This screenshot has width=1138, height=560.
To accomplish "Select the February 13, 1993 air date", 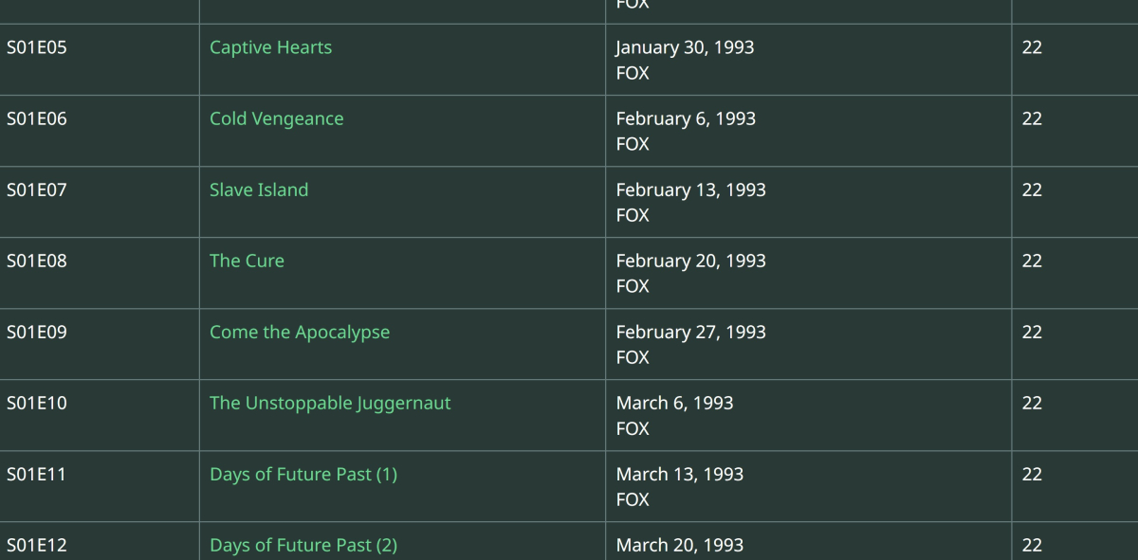I will 690,190.
